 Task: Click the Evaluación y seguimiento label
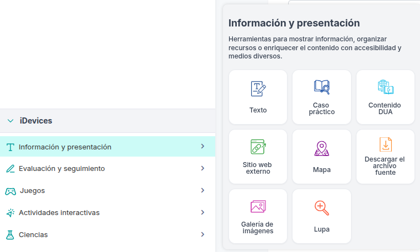(61, 168)
